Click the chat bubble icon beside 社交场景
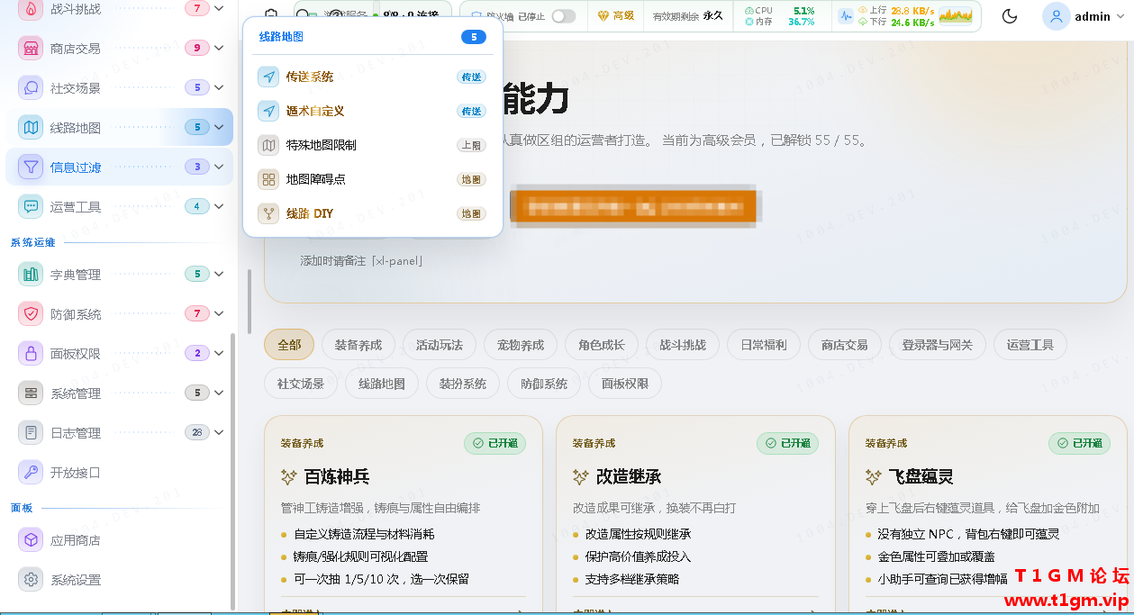 click(32, 88)
